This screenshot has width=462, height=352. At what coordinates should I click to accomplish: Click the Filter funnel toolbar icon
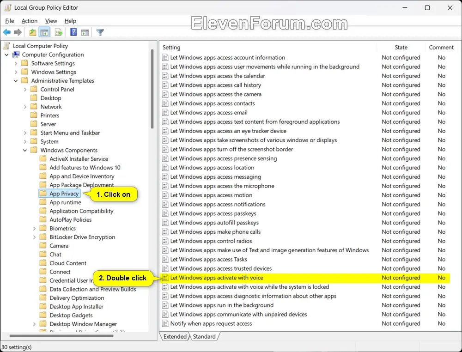[100, 32]
